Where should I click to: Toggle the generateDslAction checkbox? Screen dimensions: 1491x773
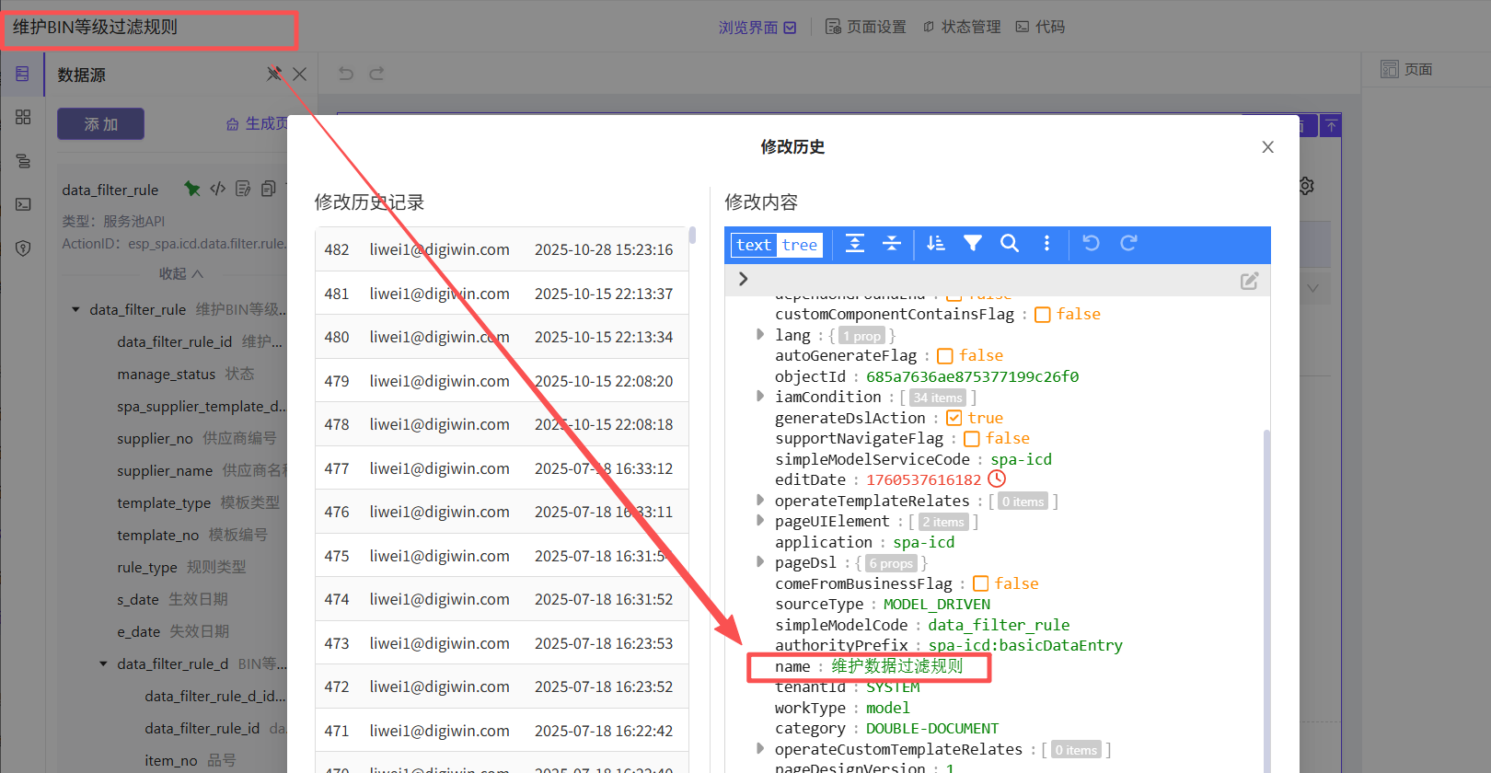(x=954, y=418)
